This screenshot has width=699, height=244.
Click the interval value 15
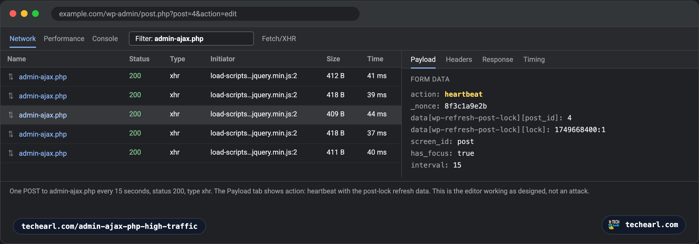[457, 165]
